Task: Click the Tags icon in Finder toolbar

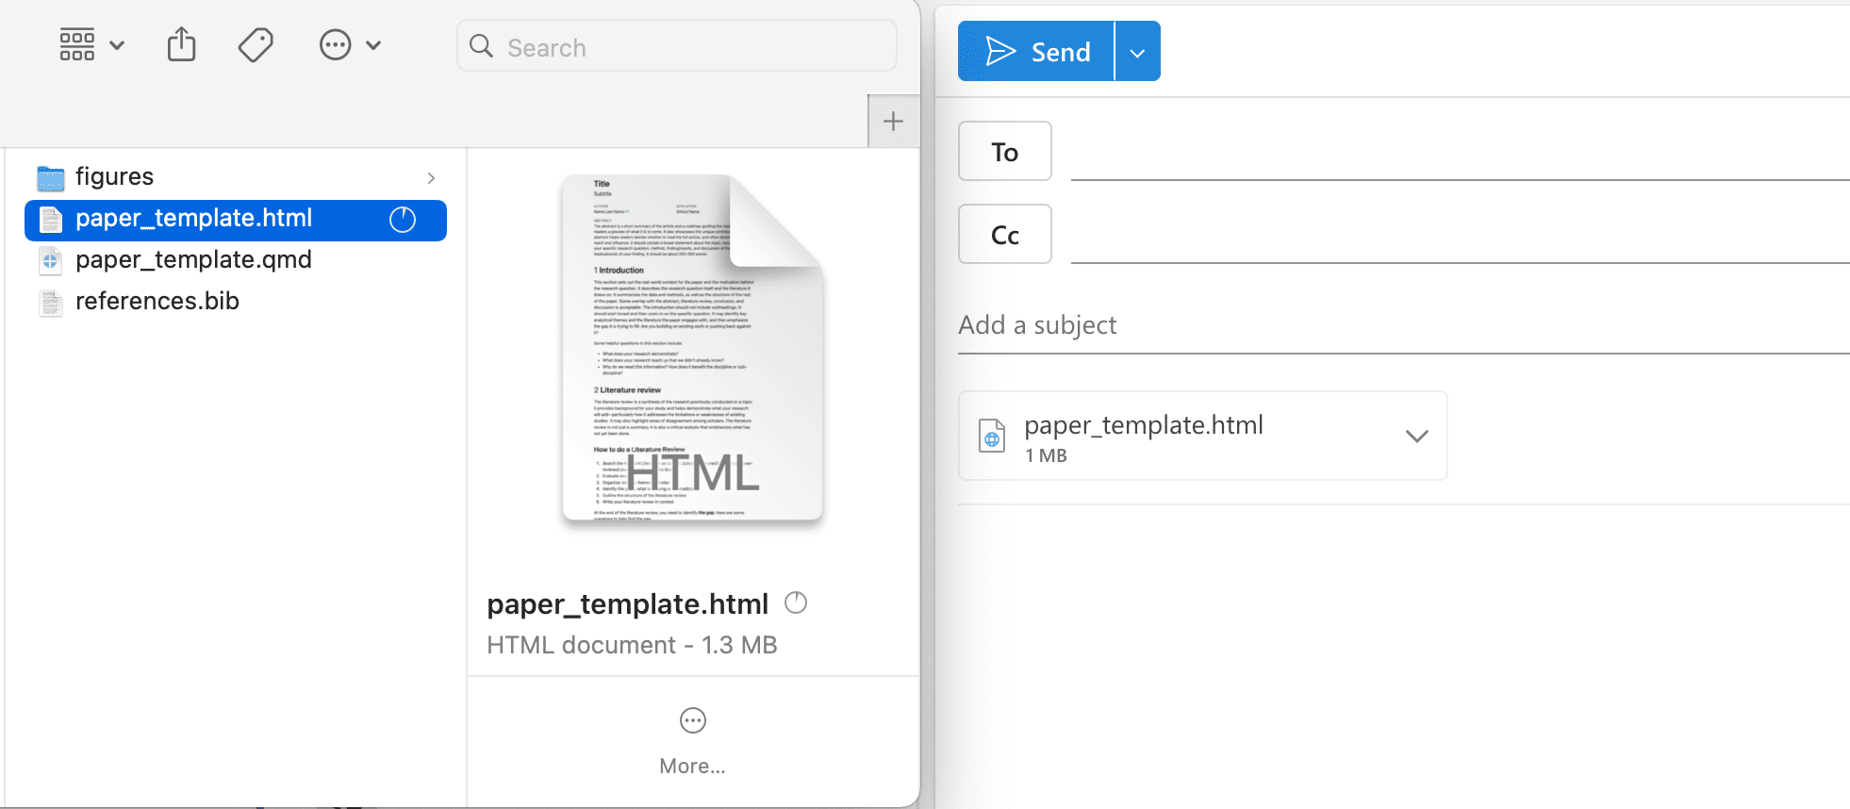Action: [256, 44]
